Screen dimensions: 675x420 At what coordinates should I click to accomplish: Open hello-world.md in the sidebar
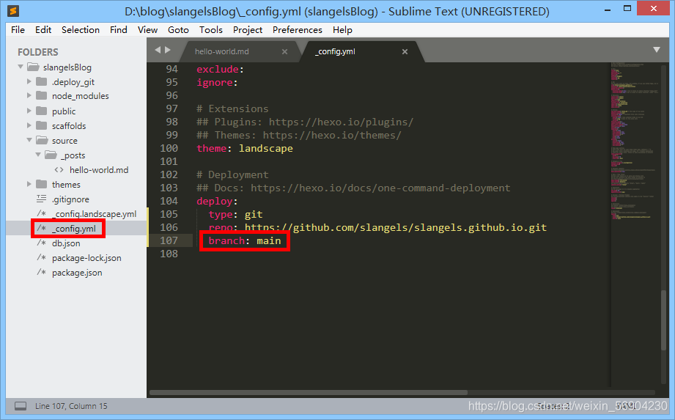(x=99, y=170)
